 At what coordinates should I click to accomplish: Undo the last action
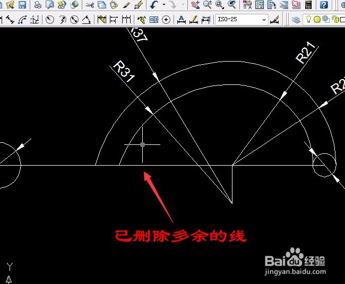tap(154, 4)
